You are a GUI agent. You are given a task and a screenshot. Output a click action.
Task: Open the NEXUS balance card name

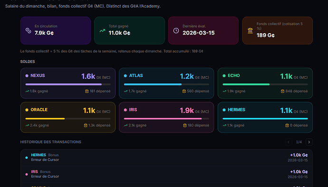38,76
